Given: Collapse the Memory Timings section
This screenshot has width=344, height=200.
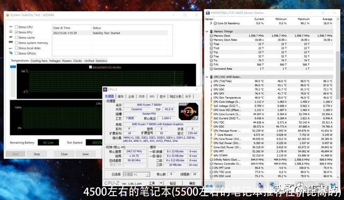Looking at the screenshot, I should click(207, 32).
